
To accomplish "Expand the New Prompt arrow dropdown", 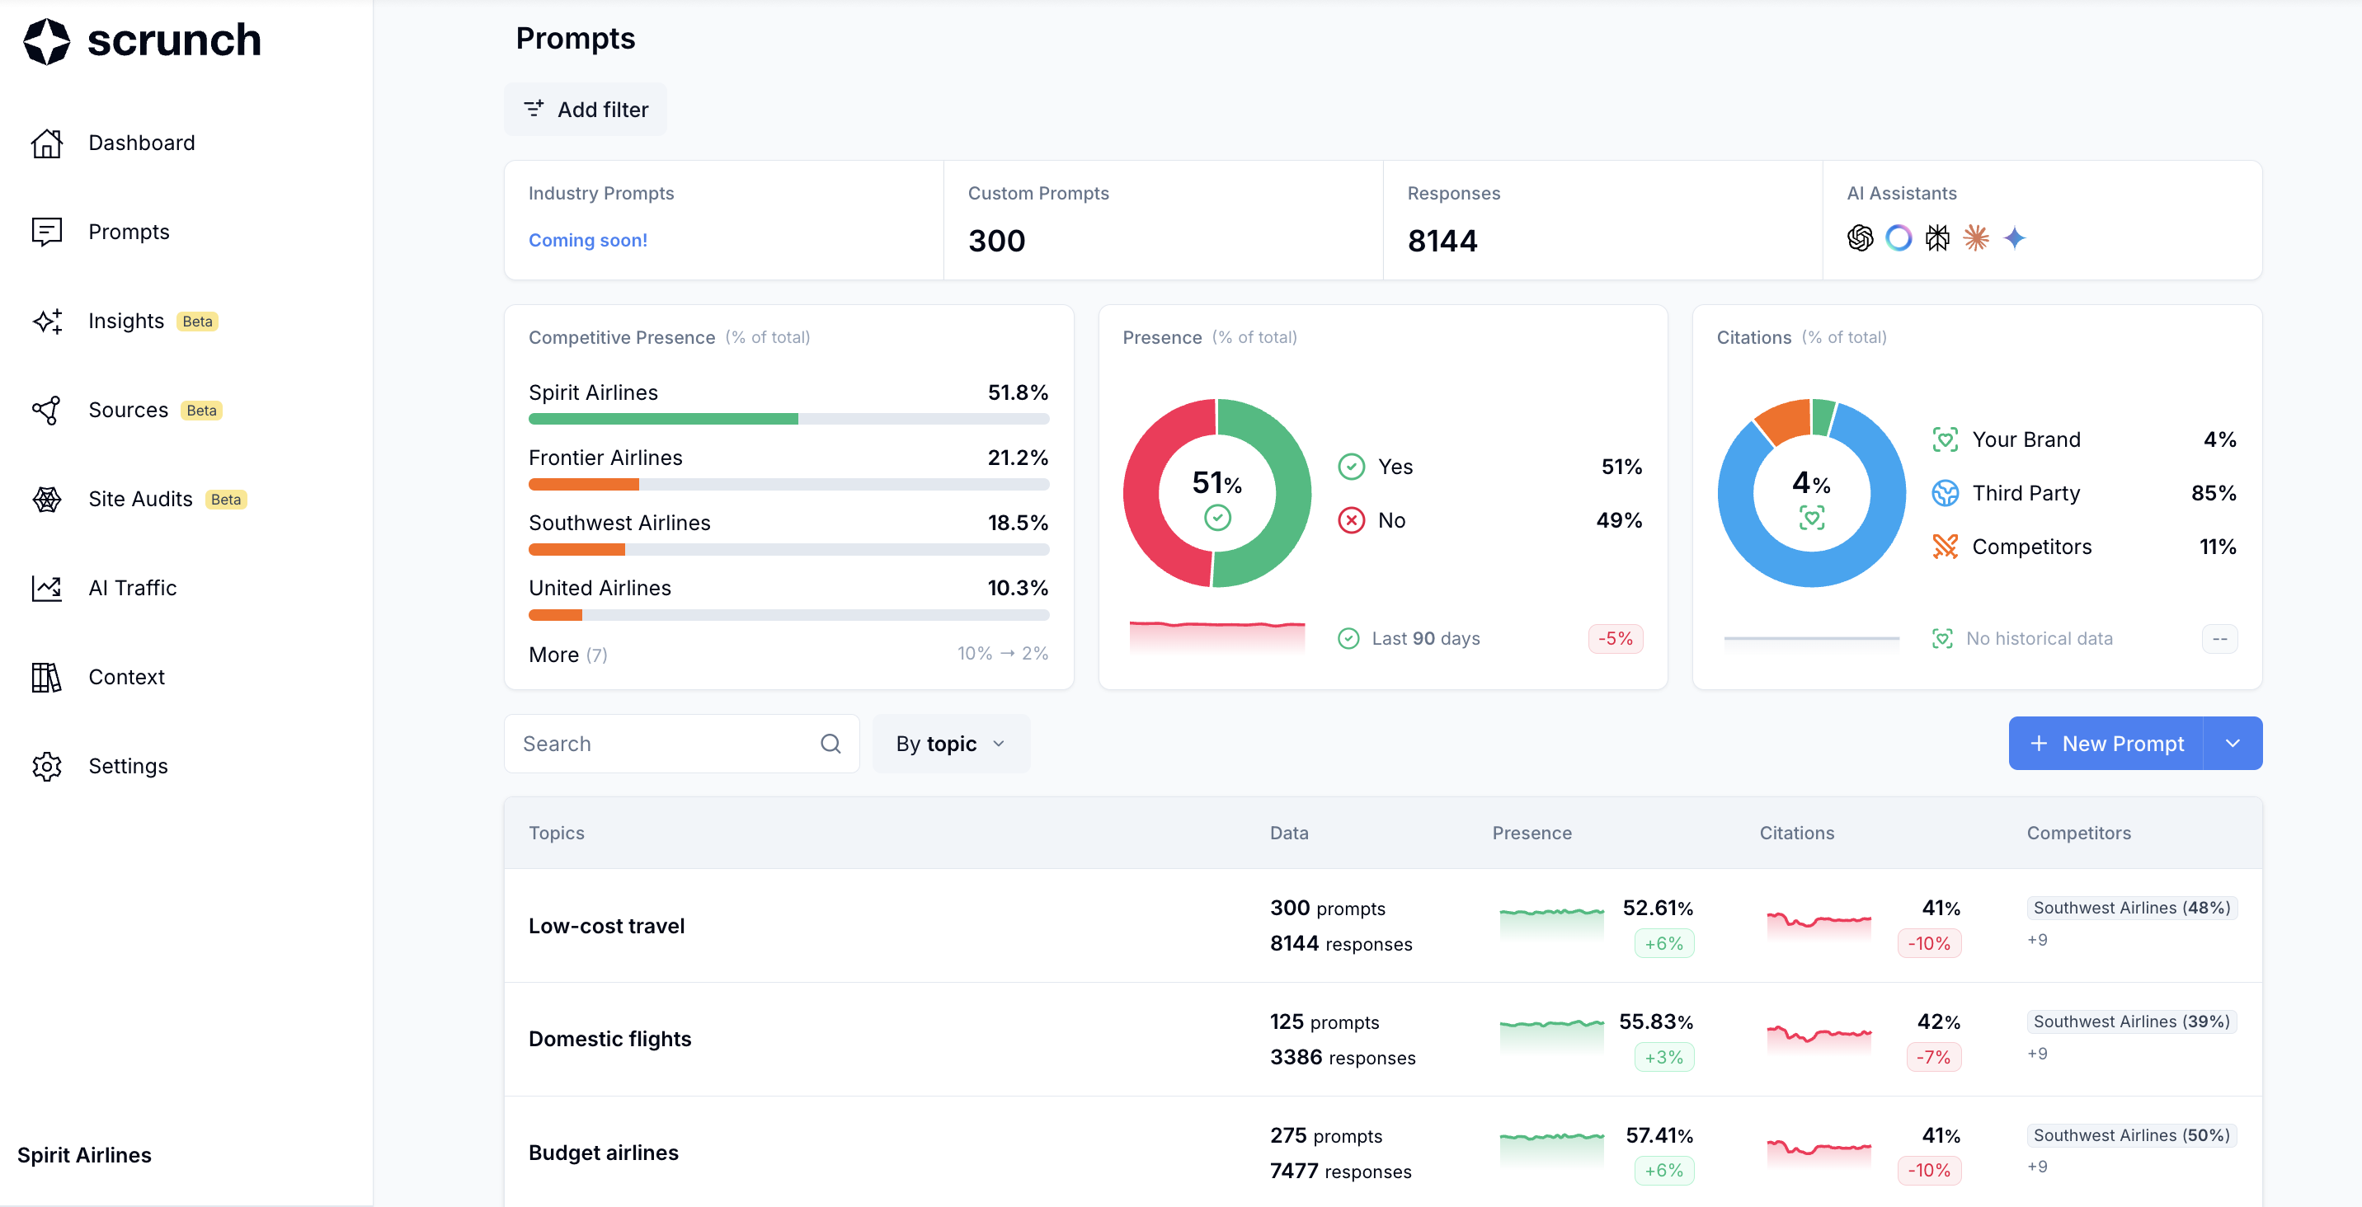I will click(x=2232, y=744).
